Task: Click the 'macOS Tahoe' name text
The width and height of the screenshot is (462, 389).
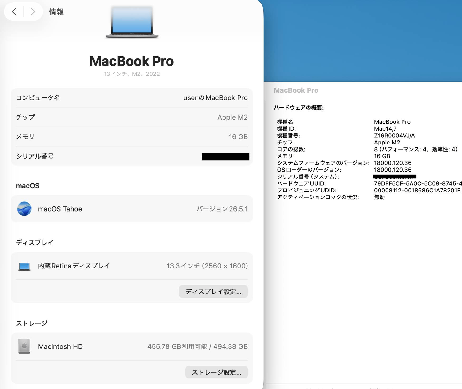Action: [60, 209]
